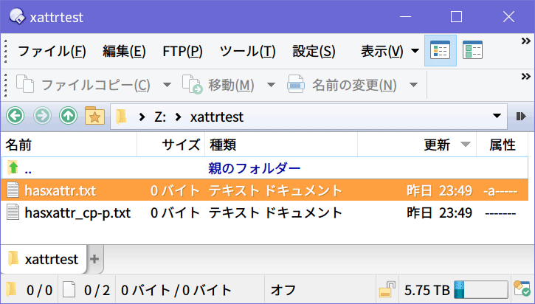This screenshot has width=535, height=304.
Task: Click the green Back navigation arrow
Action: [x=15, y=116]
